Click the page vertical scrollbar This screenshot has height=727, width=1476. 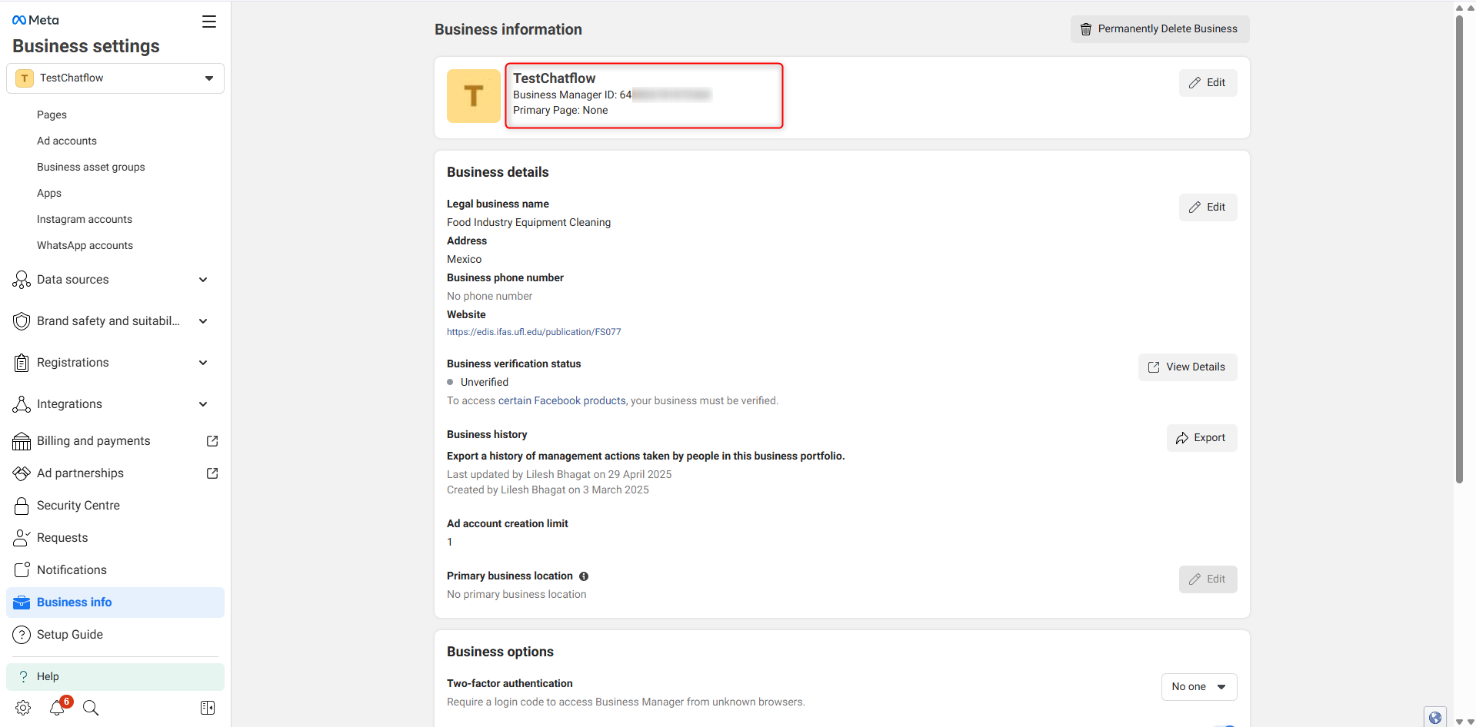click(x=1459, y=250)
